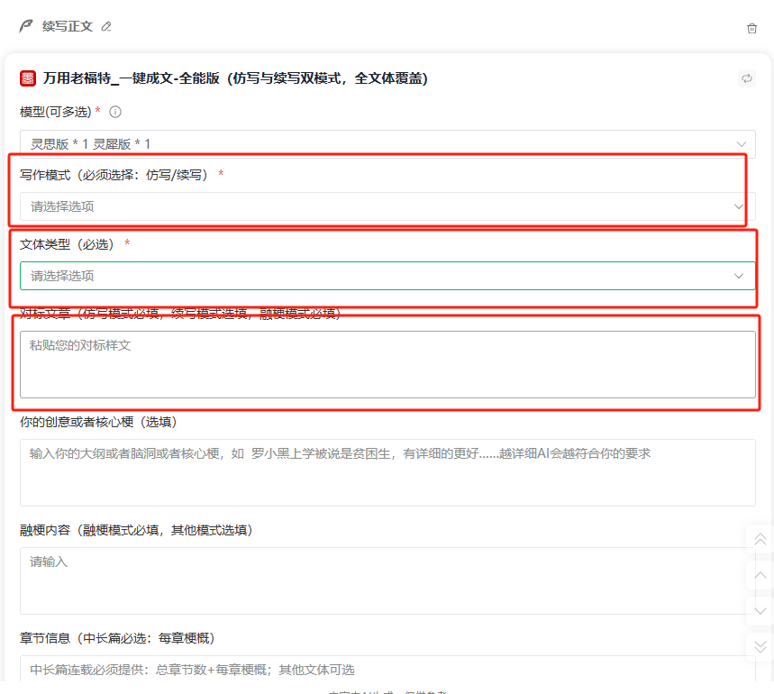Focus the 你的创意或者核心梗 text area

pos(387,473)
